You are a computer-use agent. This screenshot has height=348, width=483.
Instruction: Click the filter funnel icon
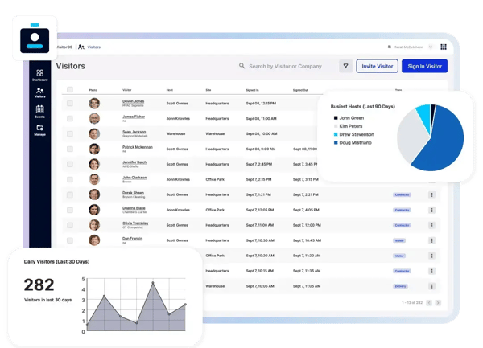tap(345, 66)
